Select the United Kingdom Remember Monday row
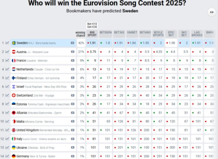 tap(43, 130)
